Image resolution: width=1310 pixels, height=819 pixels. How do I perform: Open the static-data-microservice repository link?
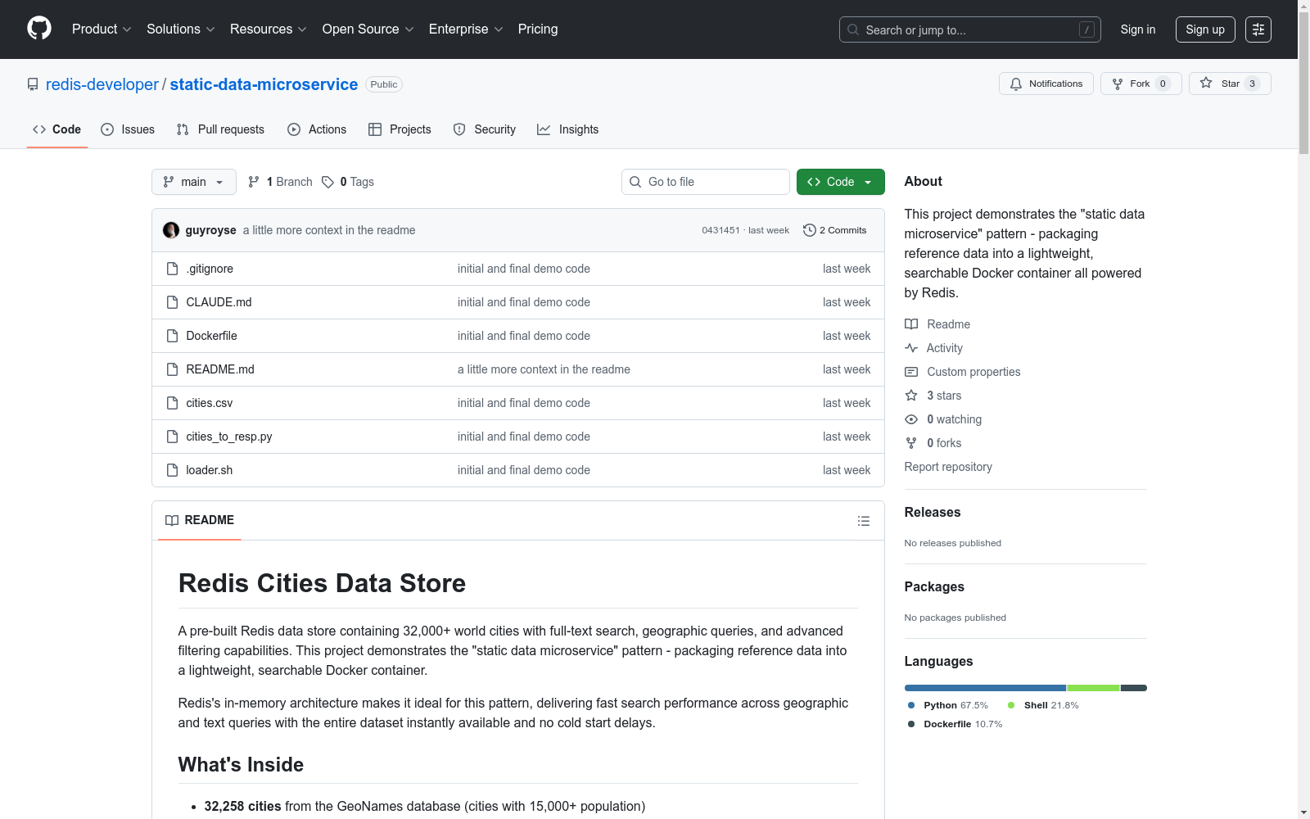264,84
